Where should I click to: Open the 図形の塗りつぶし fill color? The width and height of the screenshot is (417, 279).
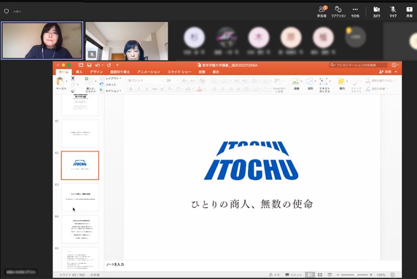click(380, 81)
